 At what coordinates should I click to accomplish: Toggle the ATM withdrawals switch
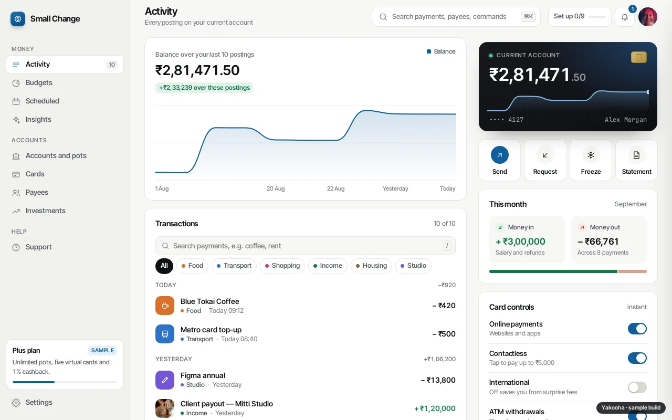[637, 416]
